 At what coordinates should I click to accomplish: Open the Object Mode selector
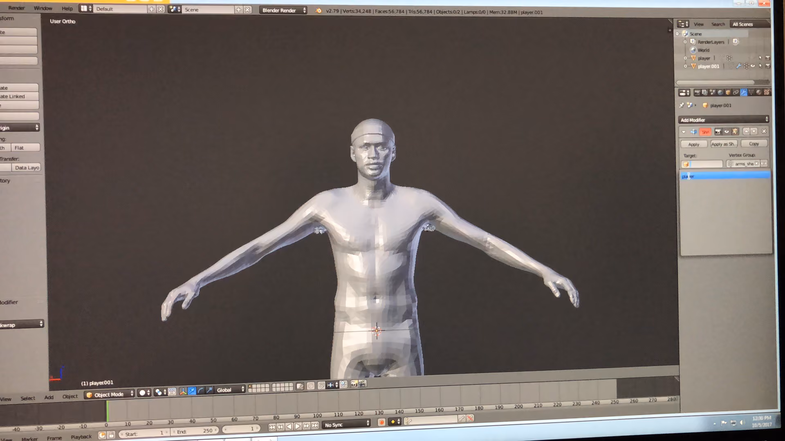110,394
